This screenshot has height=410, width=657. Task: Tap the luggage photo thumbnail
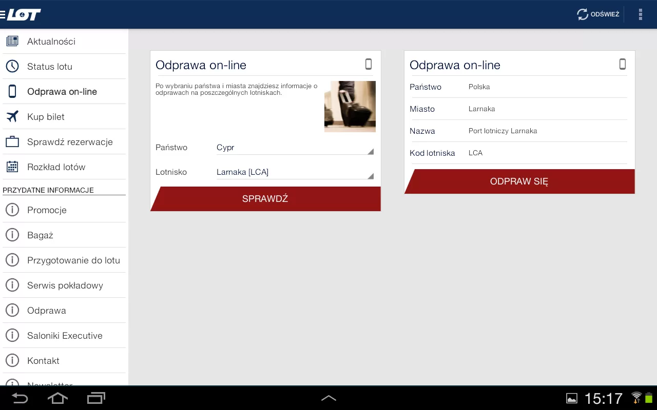350,107
